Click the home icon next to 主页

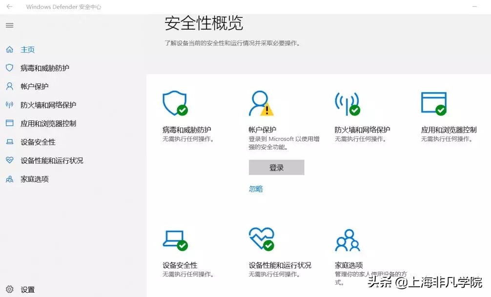(9, 49)
